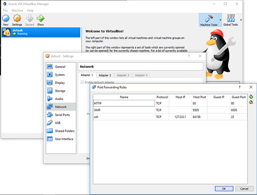Click the HTTP rule protocol TCP cell
This screenshot has width=257, height=195.
[x=162, y=103]
